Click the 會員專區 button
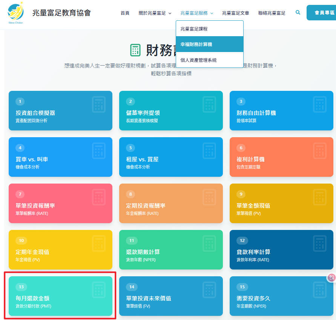This screenshot has width=336, height=320. (325, 12)
